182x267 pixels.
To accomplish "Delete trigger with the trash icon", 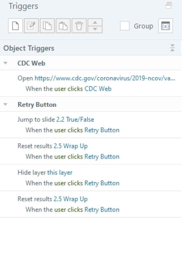I will (x=79, y=26).
